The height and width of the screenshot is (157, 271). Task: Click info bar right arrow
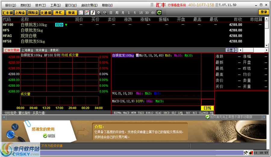coord(264,117)
